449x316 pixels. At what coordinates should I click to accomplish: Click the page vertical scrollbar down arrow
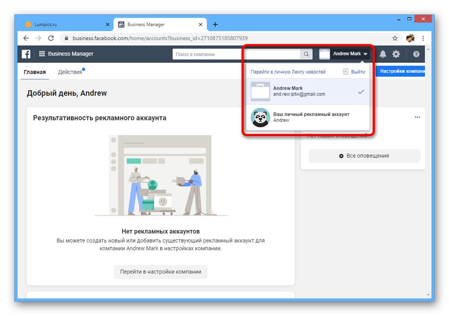click(428, 295)
